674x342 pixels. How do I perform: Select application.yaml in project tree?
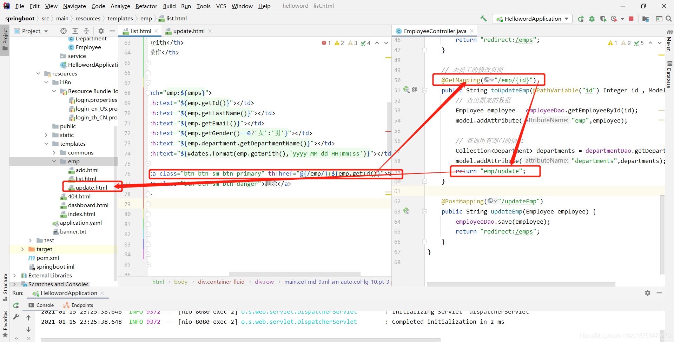pos(81,223)
